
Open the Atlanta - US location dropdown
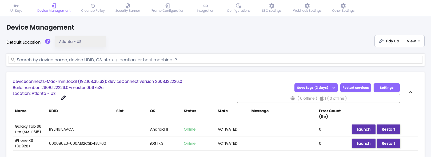coord(80,42)
